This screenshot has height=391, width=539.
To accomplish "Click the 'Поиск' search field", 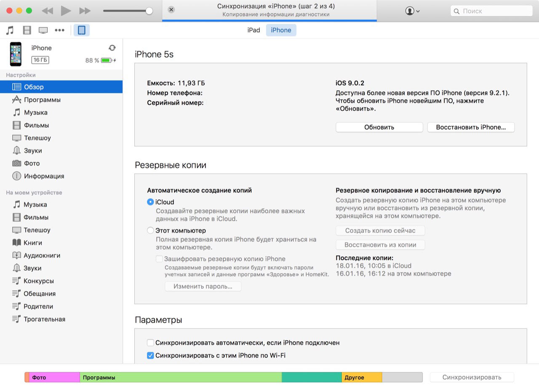I will pyautogui.click(x=490, y=11).
